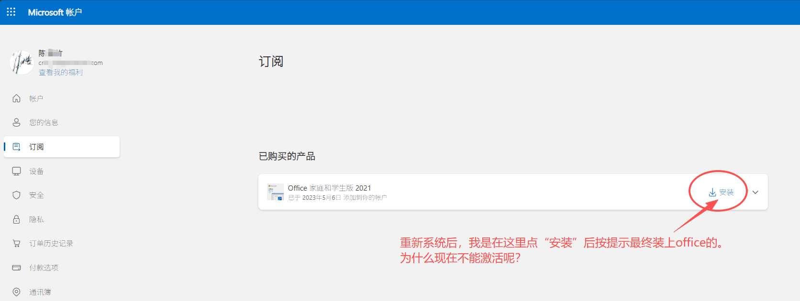800x301 pixels.
Task: Select the 订阅 sidebar item
Action: pyautogui.click(x=61, y=147)
